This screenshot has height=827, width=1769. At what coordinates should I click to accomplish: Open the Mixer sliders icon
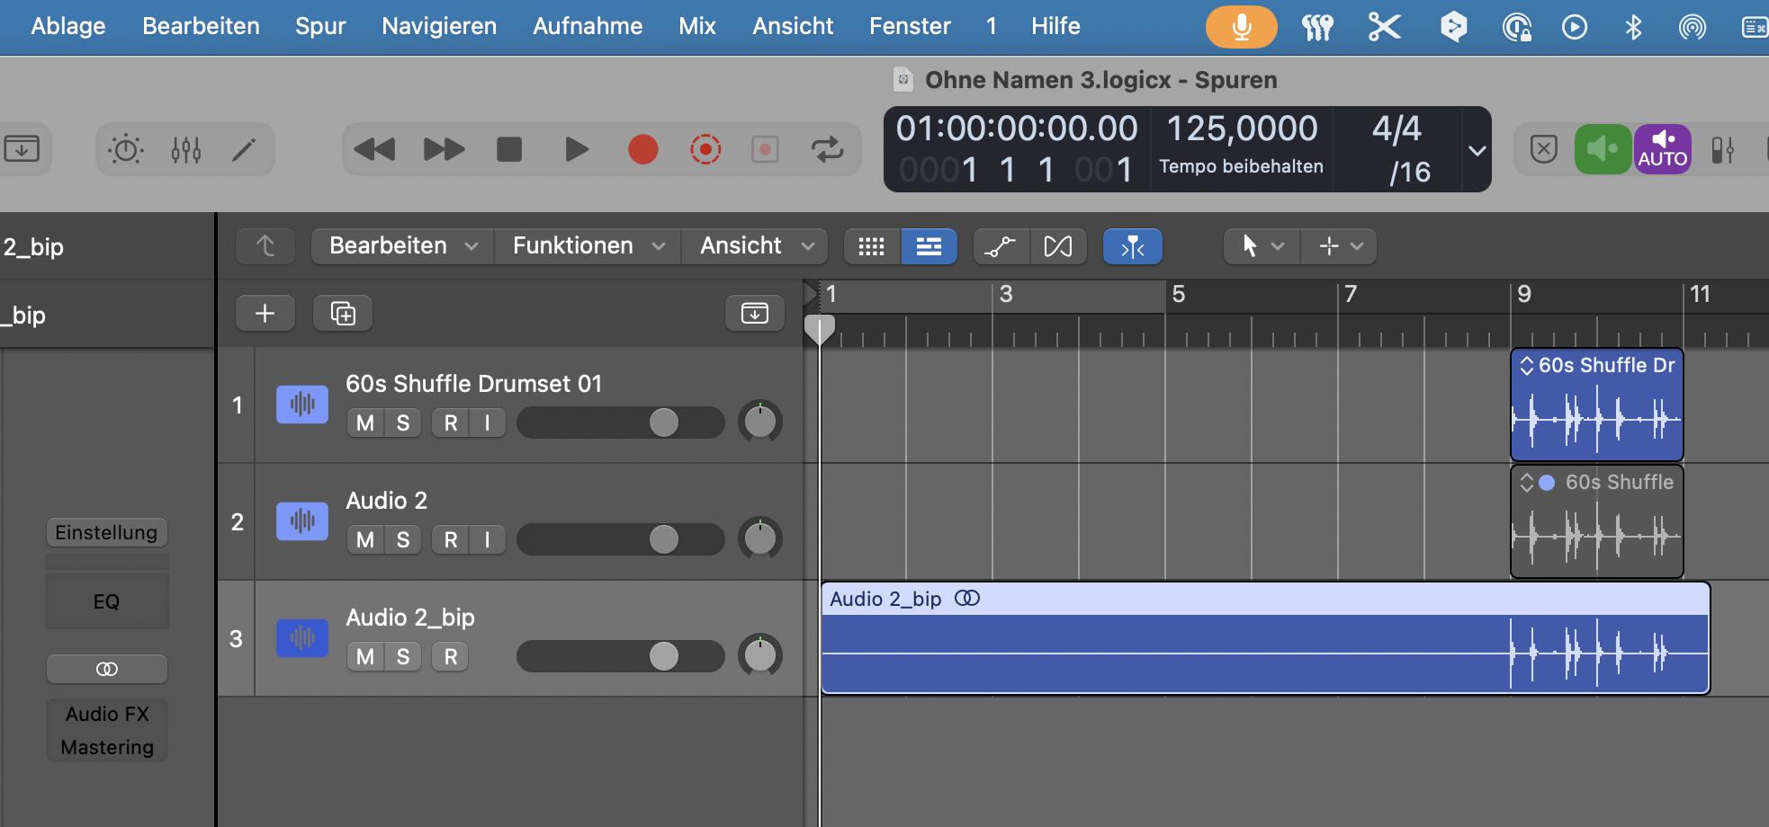tap(185, 149)
